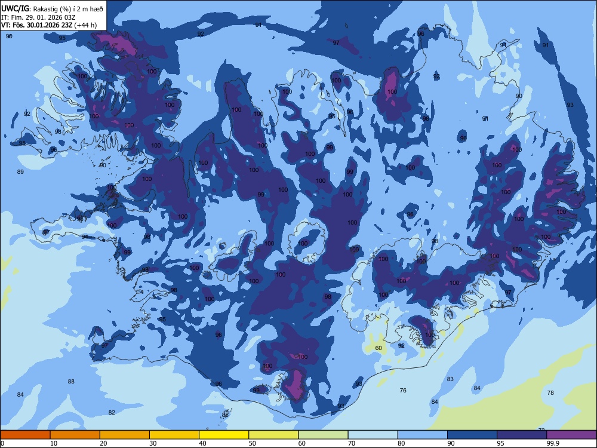597x448 pixels.
Task: Select the amber 30–40 legend color
Action: click(174, 435)
